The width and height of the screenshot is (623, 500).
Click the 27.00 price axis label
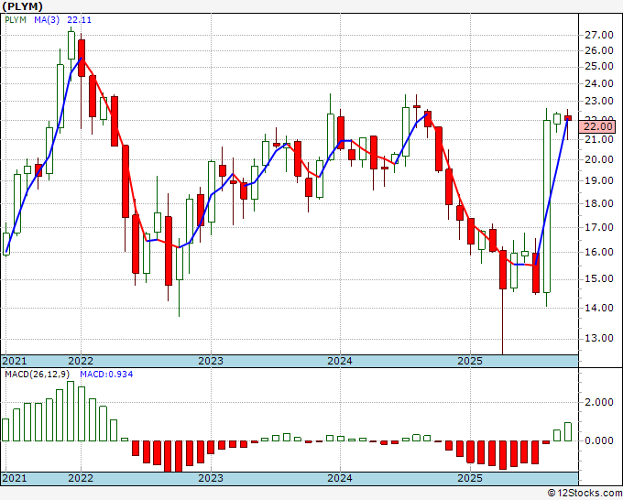[599, 36]
